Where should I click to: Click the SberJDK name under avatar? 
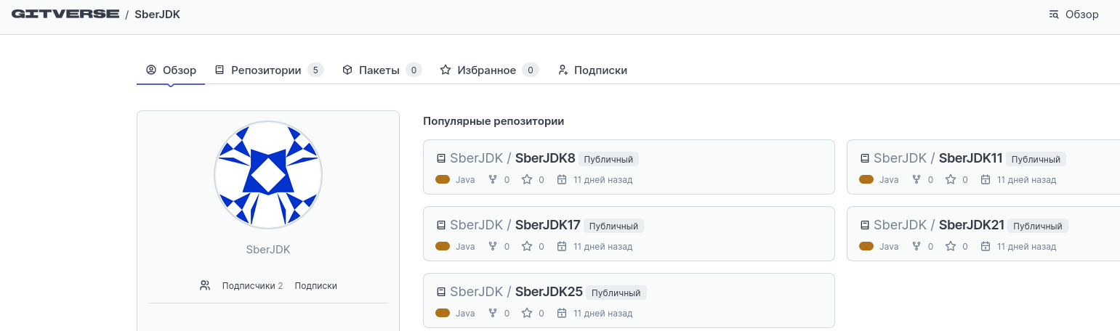click(268, 250)
